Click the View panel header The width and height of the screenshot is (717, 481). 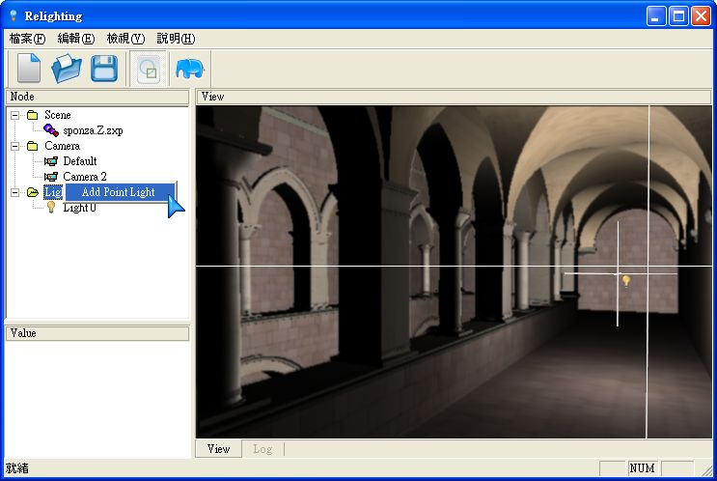[x=454, y=97]
